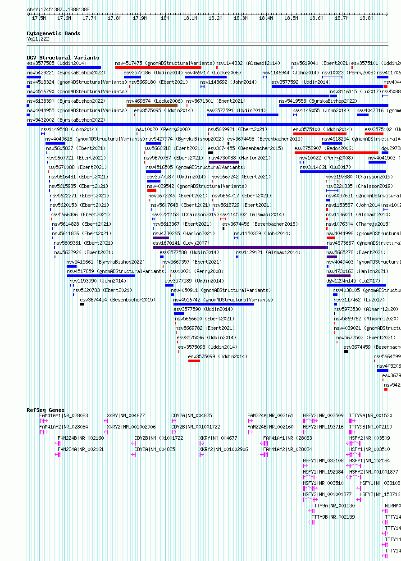Click variant esv3674458 (Besenbacher2015)

(x=265, y=139)
